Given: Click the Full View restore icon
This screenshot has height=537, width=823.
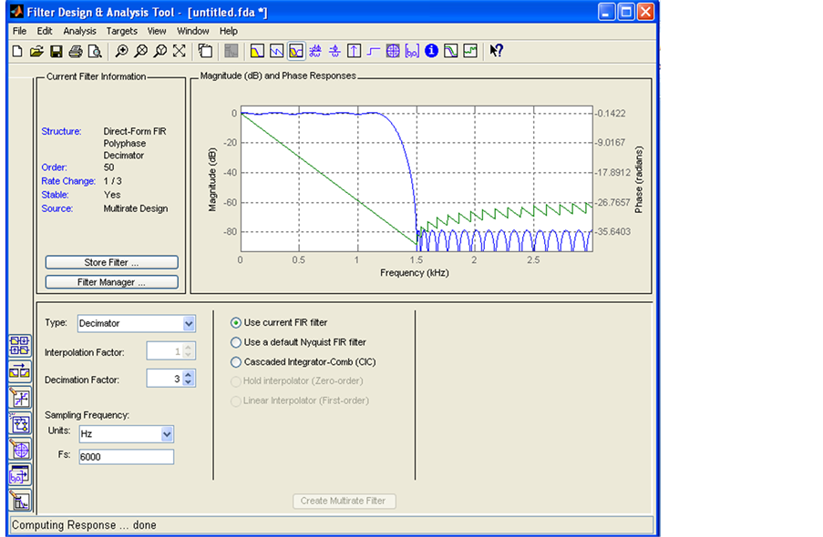Looking at the screenshot, I should pyautogui.click(x=180, y=51).
